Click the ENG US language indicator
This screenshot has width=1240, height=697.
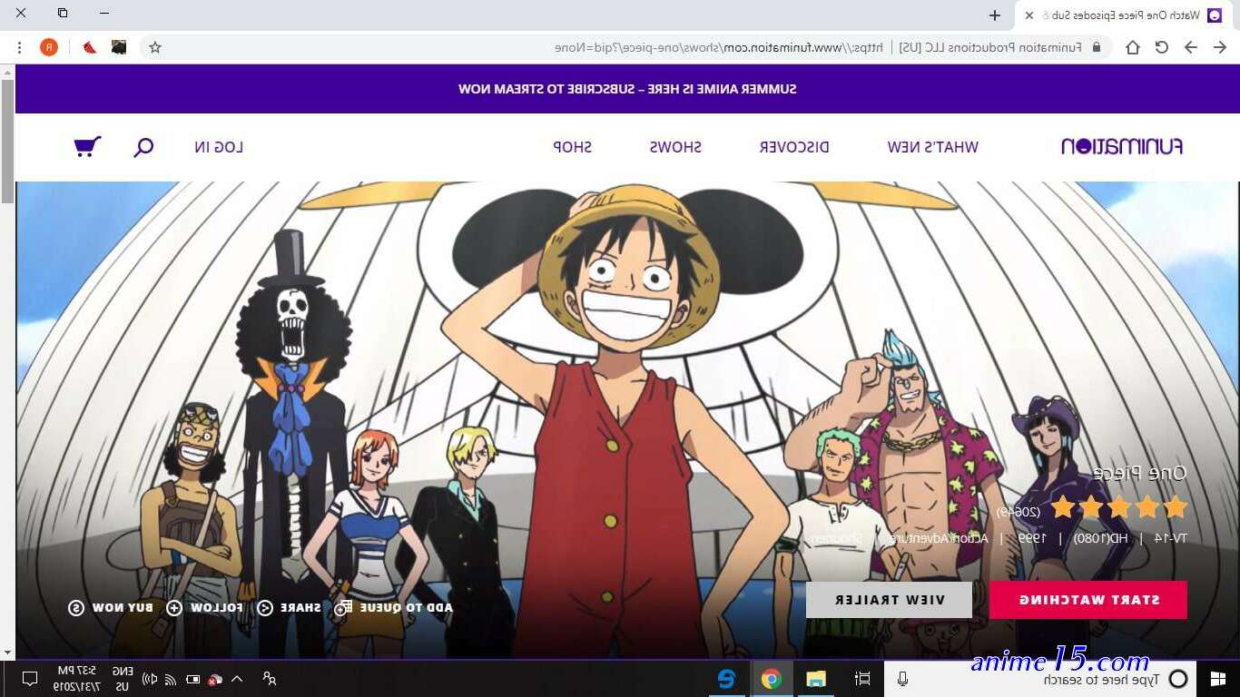pyautogui.click(x=122, y=679)
